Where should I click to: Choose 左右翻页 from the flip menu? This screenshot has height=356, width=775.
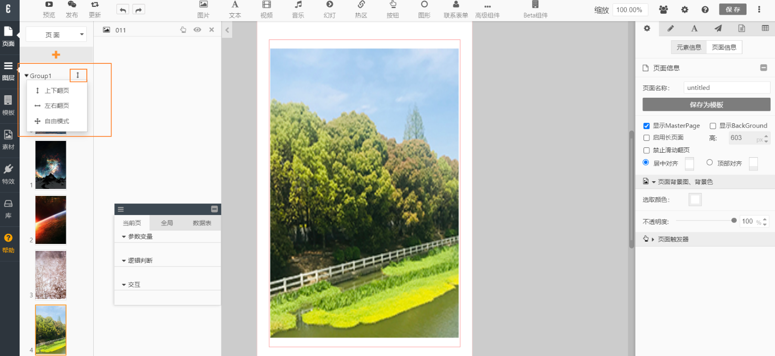pos(56,106)
